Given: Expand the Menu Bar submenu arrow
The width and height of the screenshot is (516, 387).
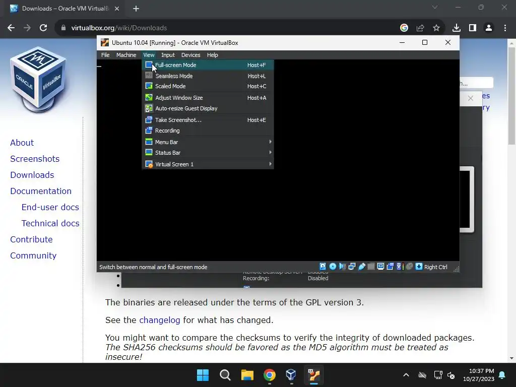Looking at the screenshot, I should coord(270,142).
